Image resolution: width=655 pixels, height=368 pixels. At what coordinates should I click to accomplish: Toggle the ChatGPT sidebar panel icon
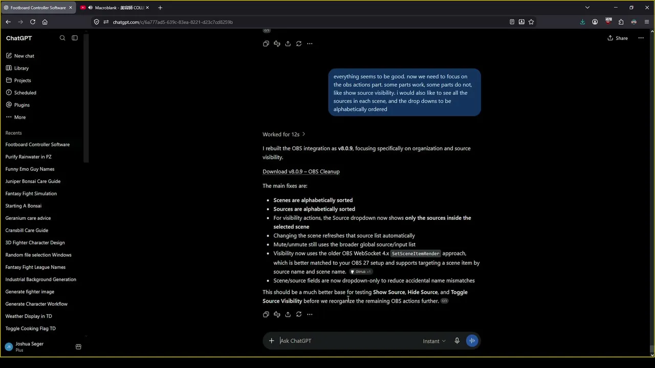point(75,38)
